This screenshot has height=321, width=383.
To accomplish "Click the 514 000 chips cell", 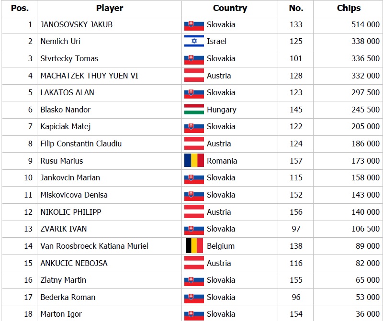I will [365, 24].
